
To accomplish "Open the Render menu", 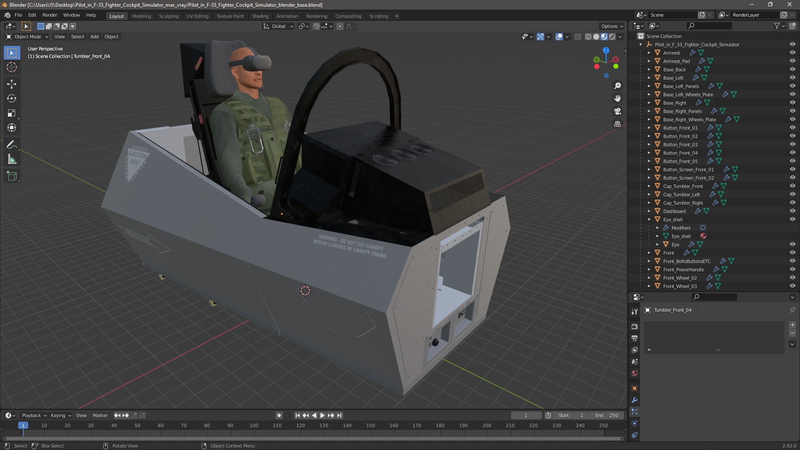I will pyautogui.click(x=50, y=15).
